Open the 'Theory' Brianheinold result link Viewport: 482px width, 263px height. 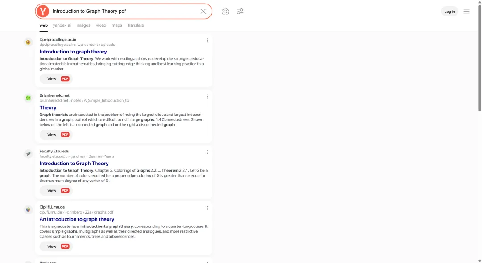48,108
